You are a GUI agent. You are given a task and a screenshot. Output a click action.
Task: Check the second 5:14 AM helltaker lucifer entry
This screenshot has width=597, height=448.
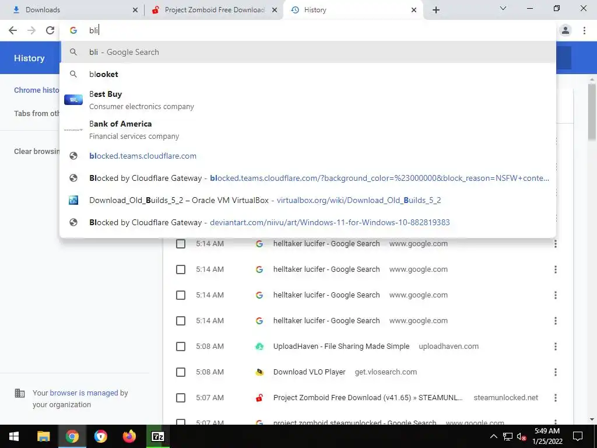point(181,269)
